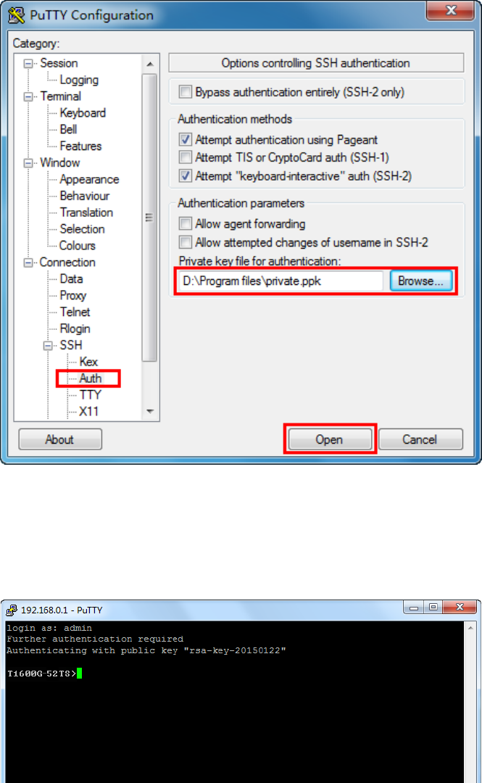Click the category list scroll-down arrow

tap(150, 411)
